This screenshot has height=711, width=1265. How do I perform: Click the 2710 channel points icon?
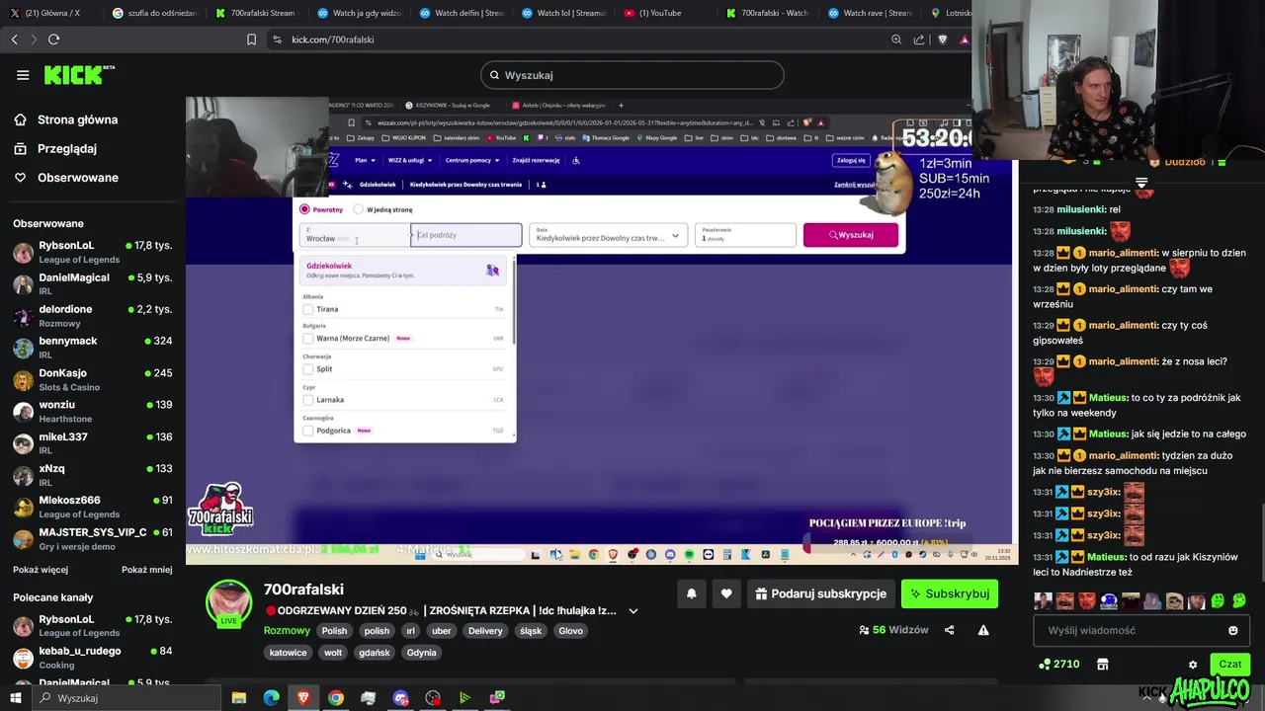1045,665
